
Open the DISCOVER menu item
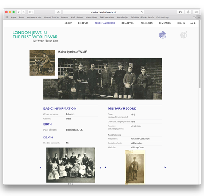tap(83, 23)
